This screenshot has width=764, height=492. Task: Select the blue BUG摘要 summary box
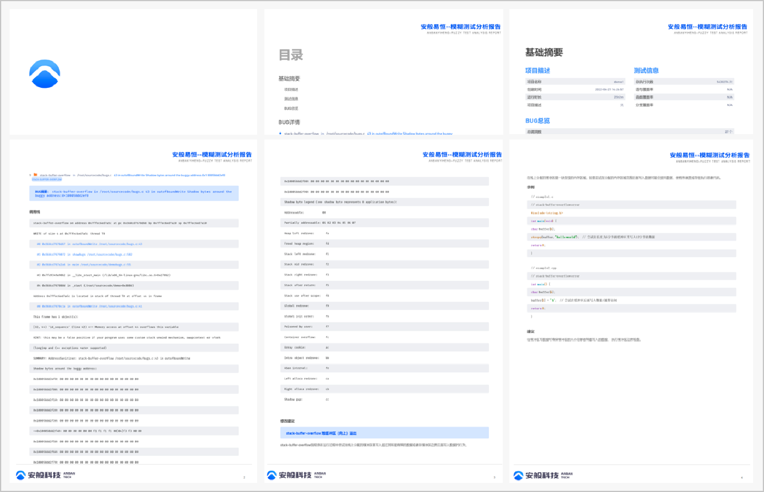(x=134, y=194)
